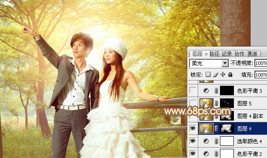Hide the 色彩平衡 2 layer
This screenshot has width=267, height=158.
coord(193,154)
